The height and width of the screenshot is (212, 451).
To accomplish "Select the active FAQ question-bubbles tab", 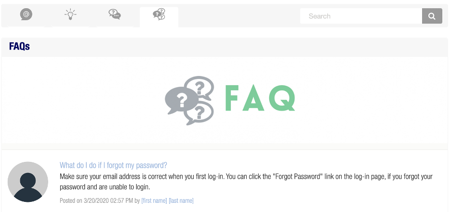I will (159, 14).
